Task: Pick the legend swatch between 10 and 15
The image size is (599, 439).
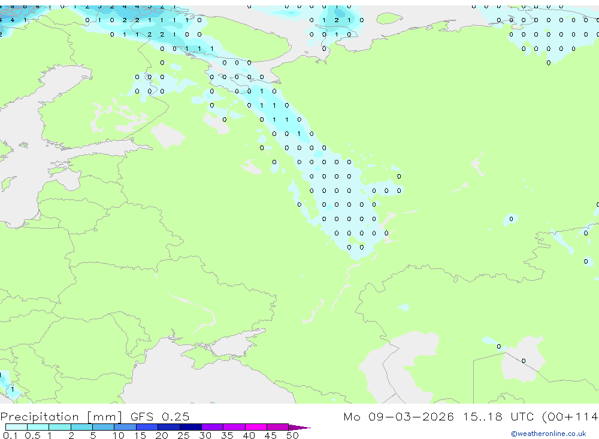Action: (125, 427)
